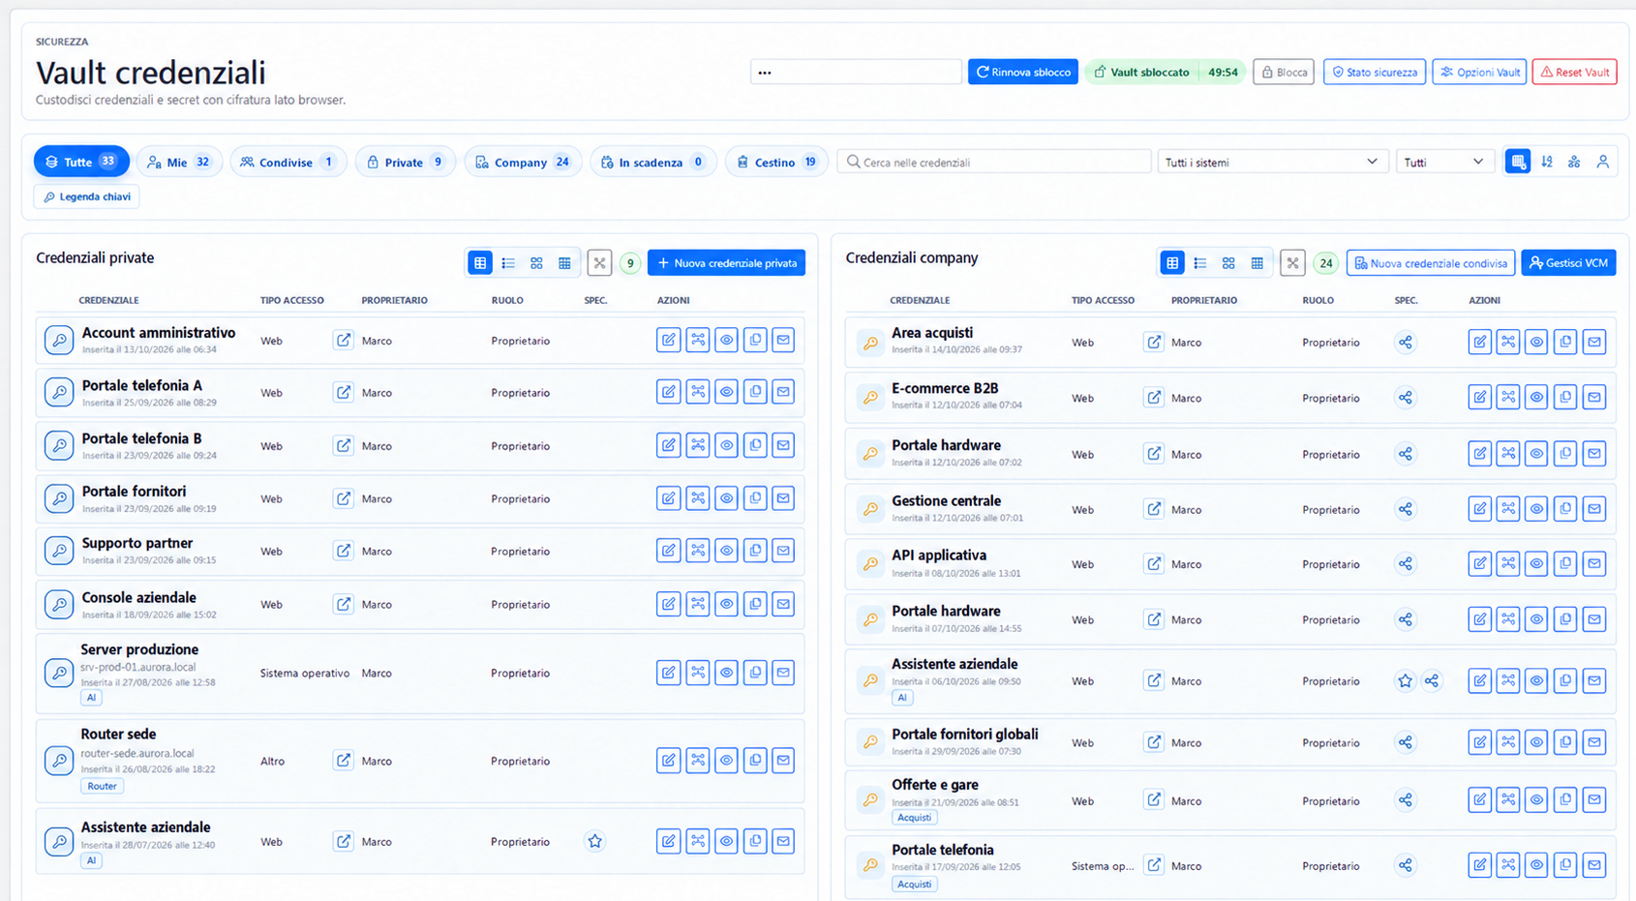Toggle the sort order icon in filter bar
Screen dimensions: 1636x901
(1547, 162)
